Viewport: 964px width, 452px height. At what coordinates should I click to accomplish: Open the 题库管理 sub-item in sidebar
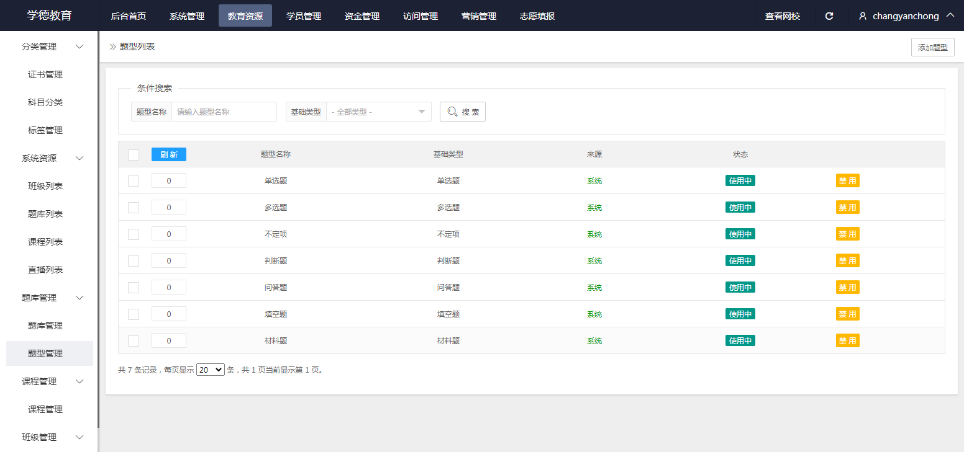point(45,326)
